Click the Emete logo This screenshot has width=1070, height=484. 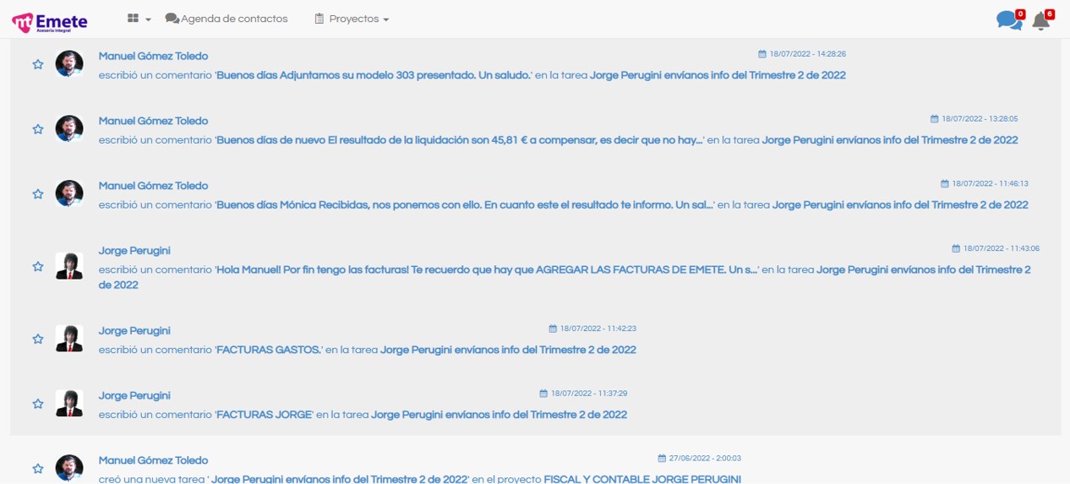point(49,21)
